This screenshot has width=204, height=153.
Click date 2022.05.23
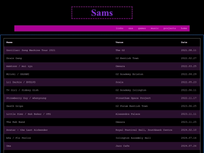pos(189,82)
